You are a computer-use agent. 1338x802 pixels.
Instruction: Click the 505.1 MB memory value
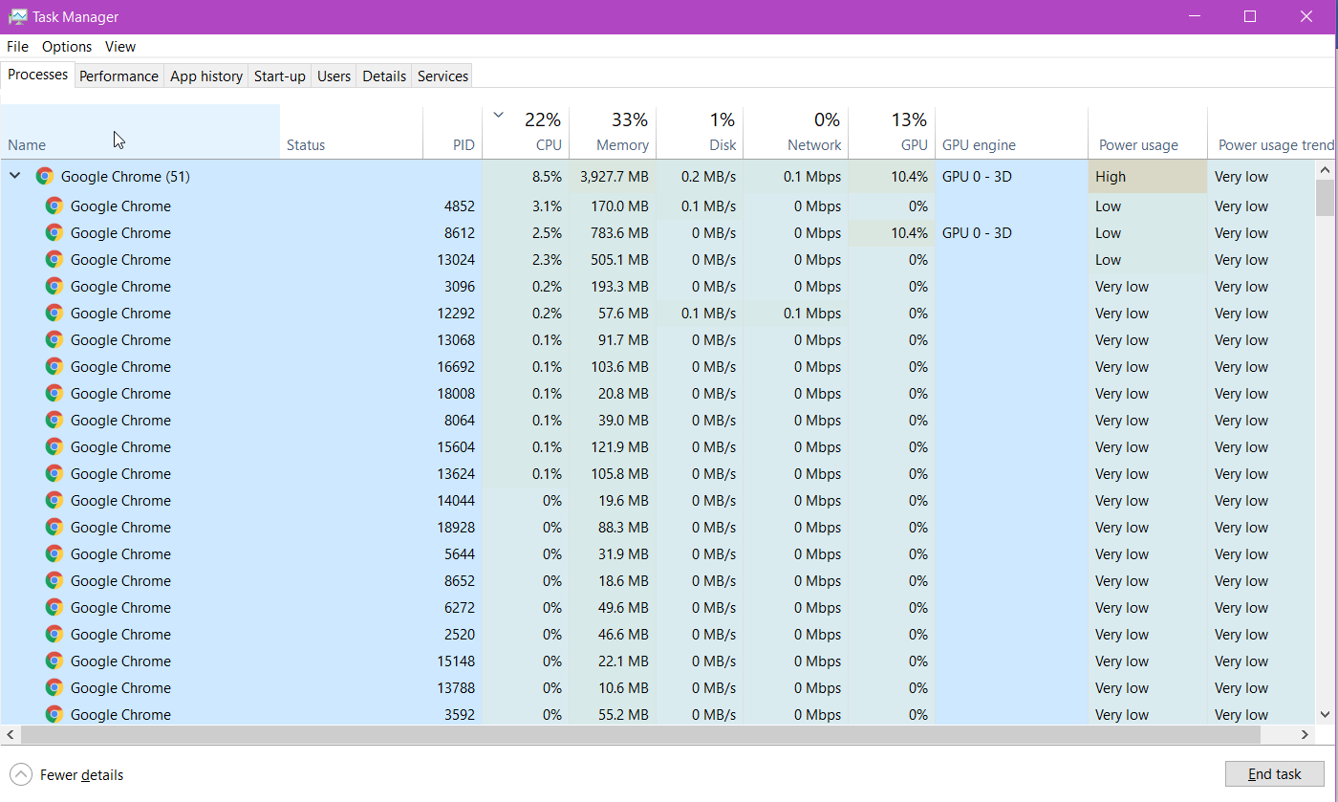click(x=619, y=259)
